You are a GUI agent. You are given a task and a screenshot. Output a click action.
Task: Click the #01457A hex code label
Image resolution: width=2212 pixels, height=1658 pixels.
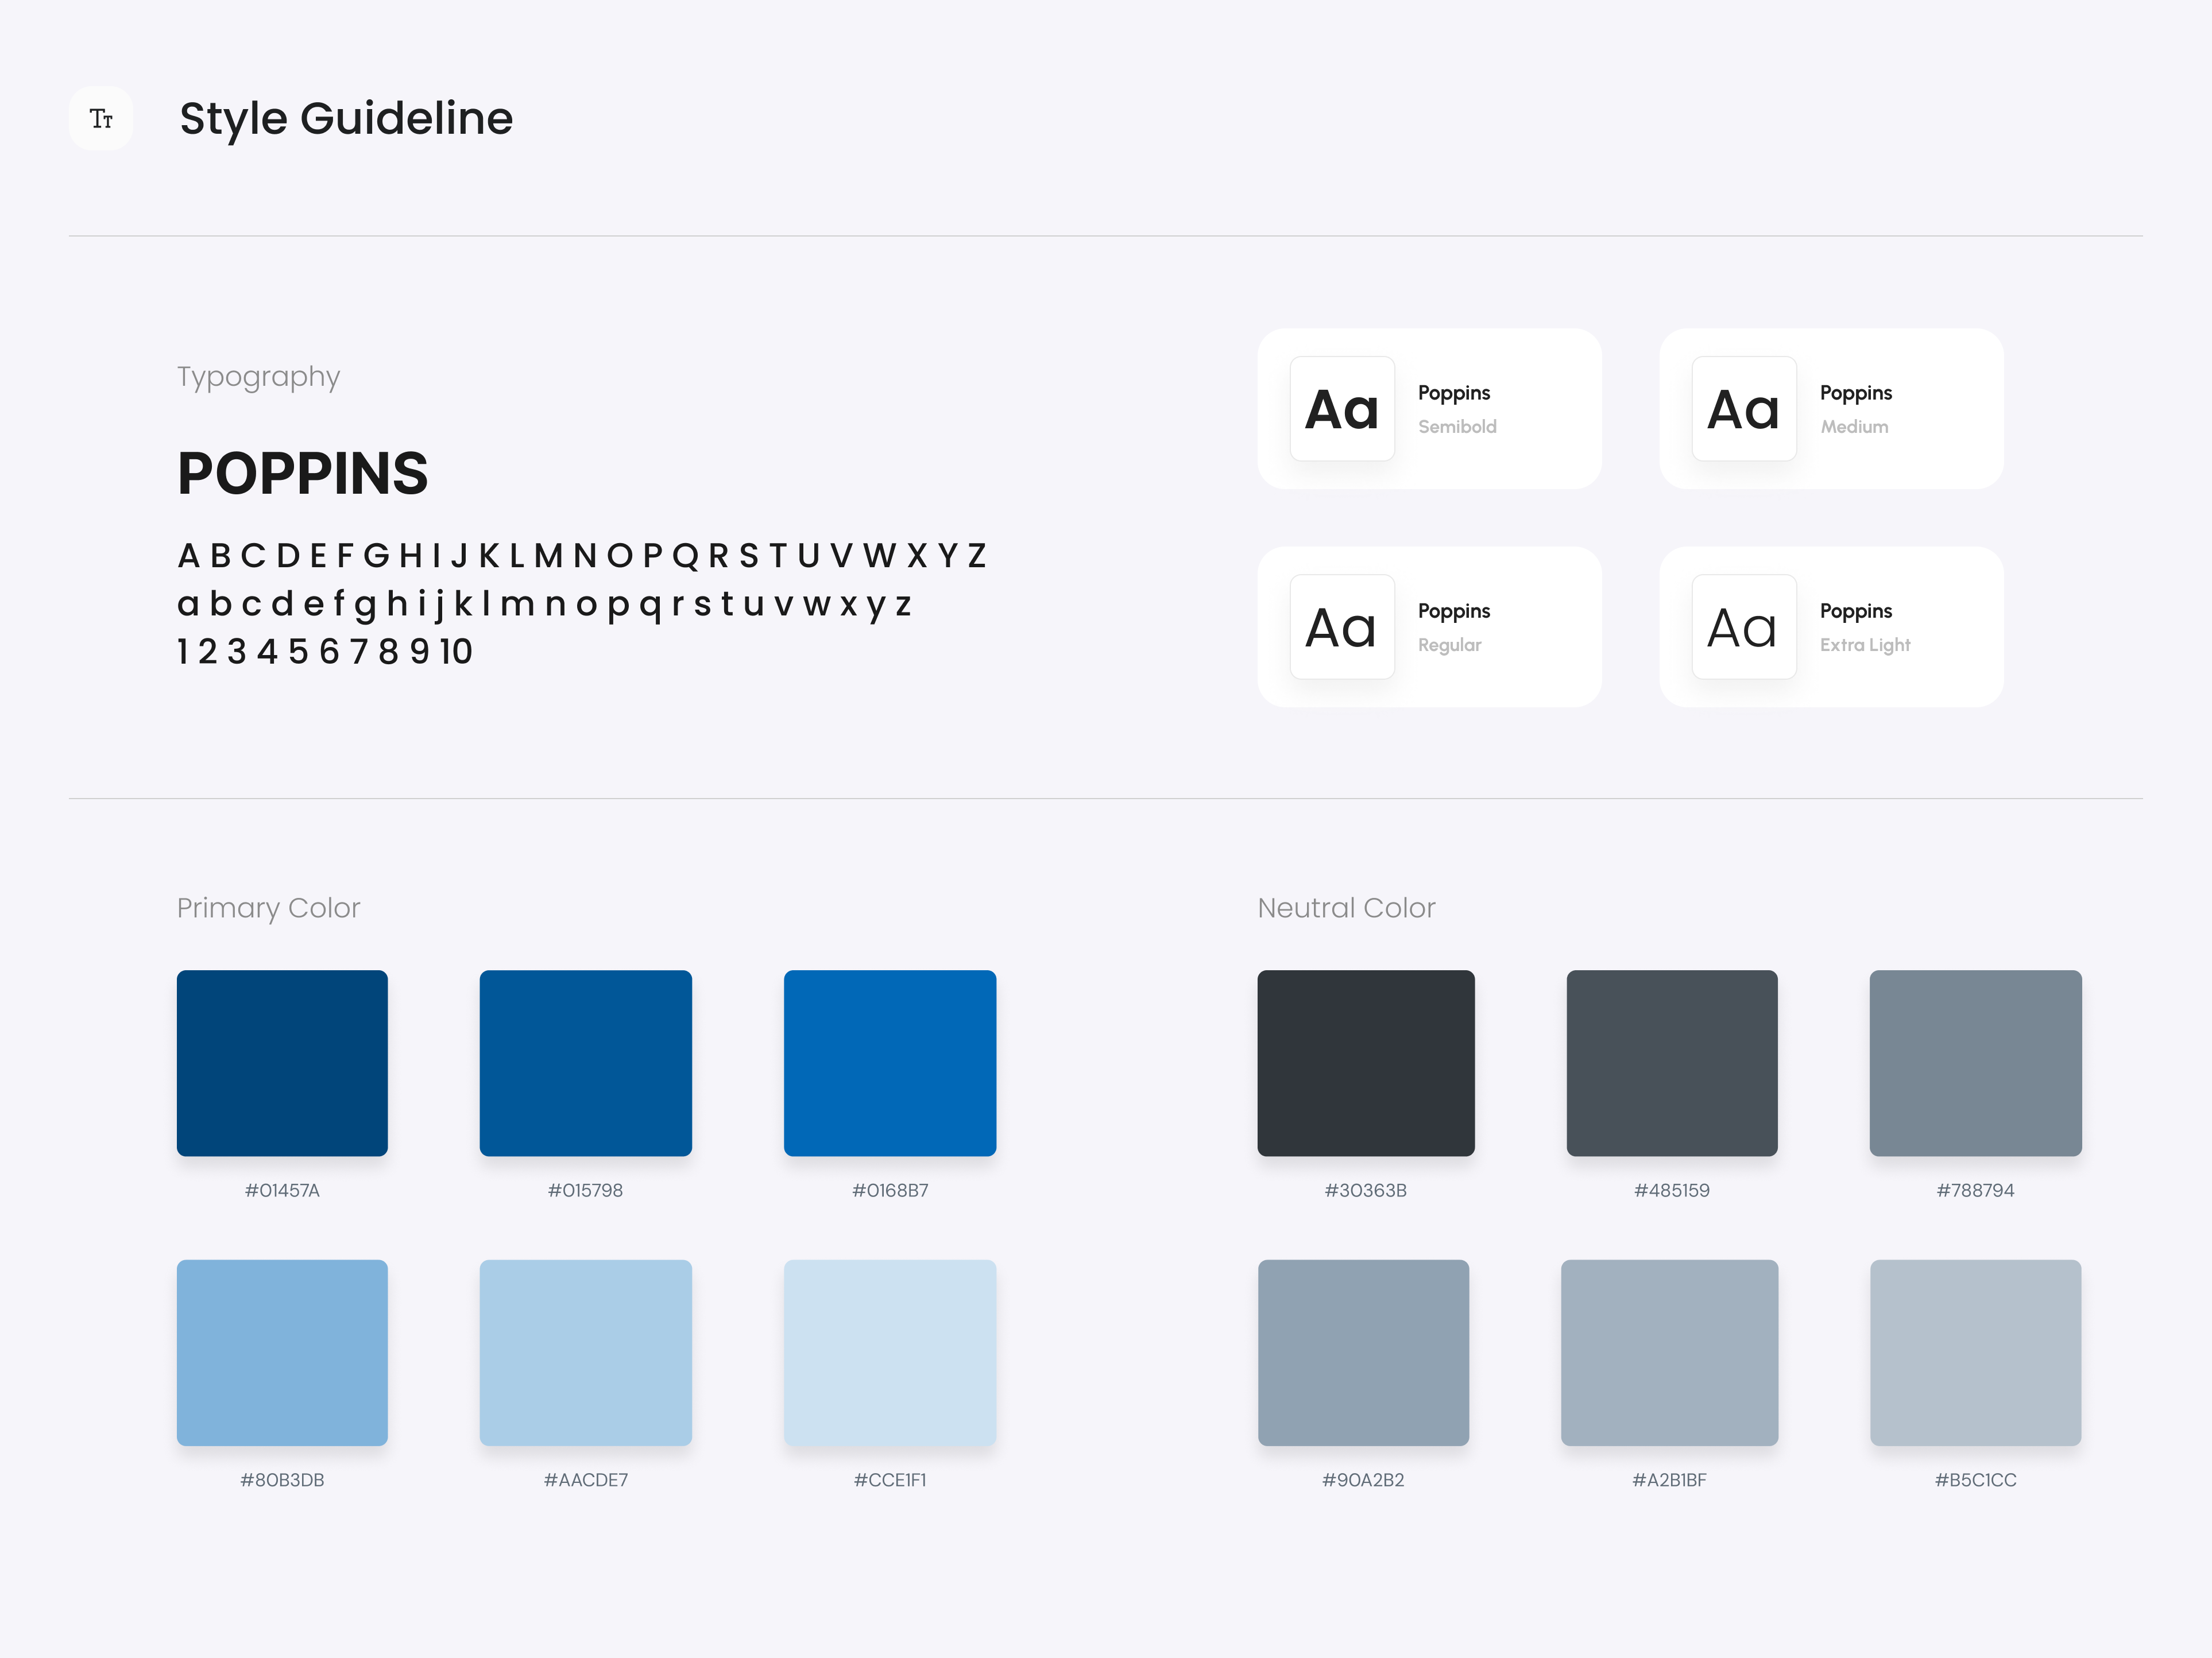(x=282, y=1191)
